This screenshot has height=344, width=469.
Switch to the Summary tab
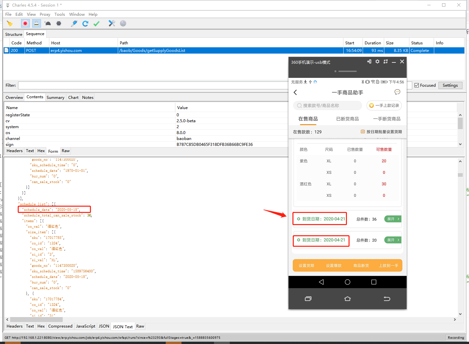[x=55, y=97]
